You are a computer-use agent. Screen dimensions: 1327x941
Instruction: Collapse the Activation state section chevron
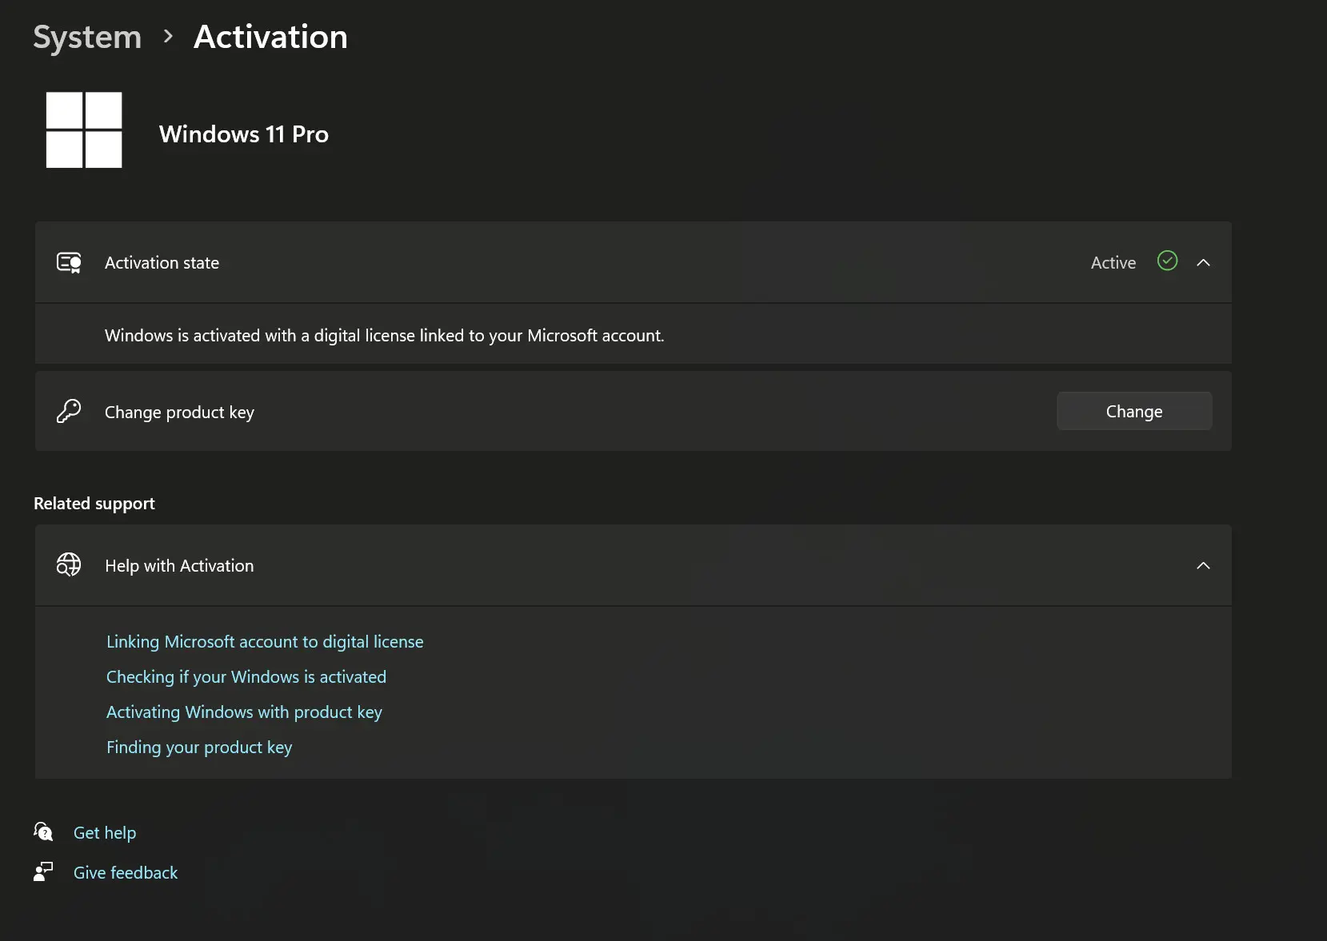[1203, 262]
